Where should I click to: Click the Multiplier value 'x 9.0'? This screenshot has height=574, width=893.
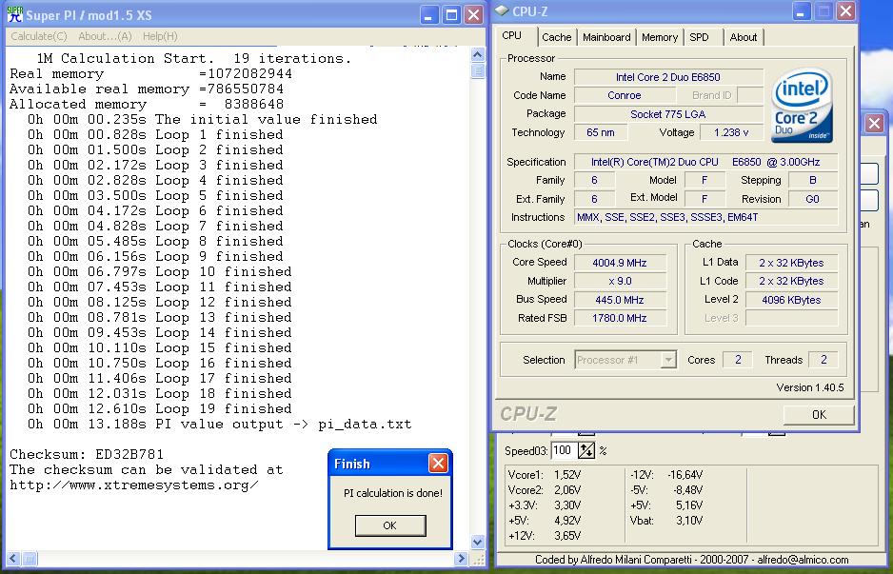(x=620, y=281)
